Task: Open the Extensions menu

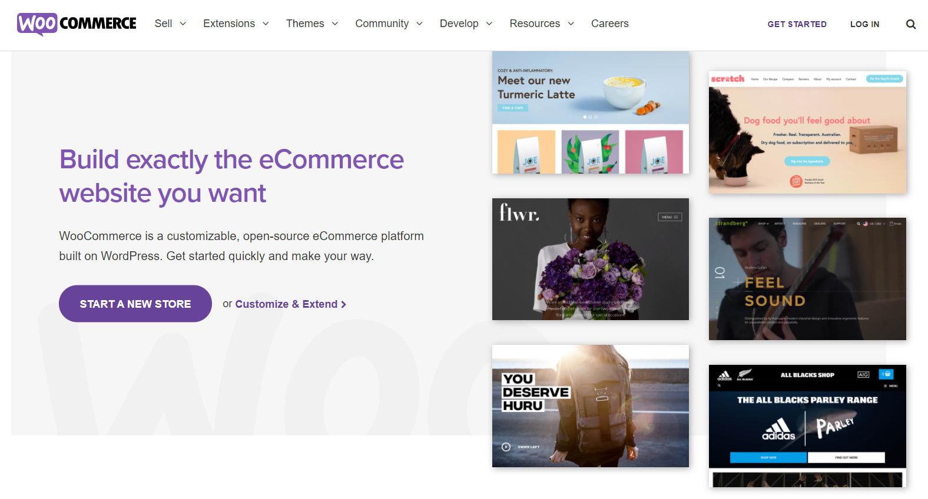Action: tap(229, 24)
